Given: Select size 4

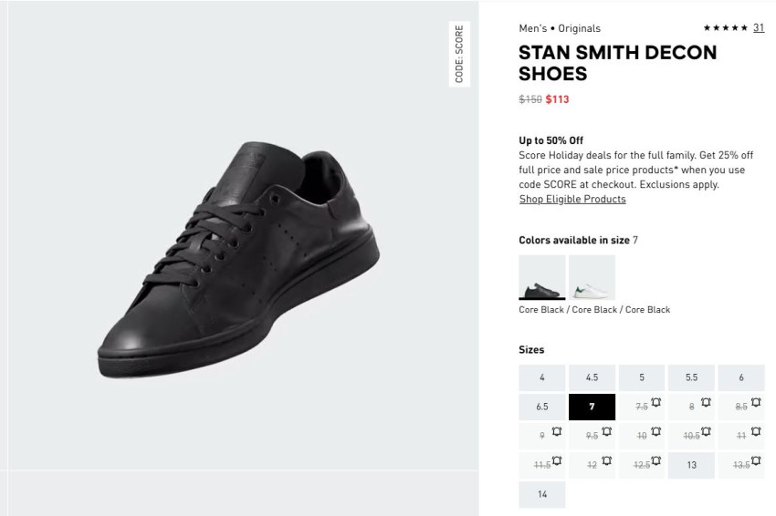Looking at the screenshot, I should pyautogui.click(x=542, y=377).
